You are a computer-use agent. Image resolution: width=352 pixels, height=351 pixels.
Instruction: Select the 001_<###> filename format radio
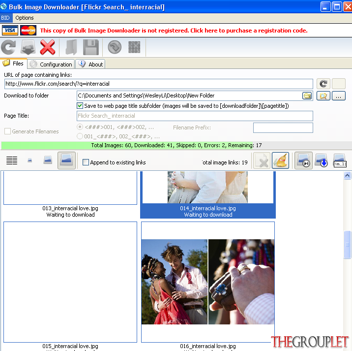(80, 136)
